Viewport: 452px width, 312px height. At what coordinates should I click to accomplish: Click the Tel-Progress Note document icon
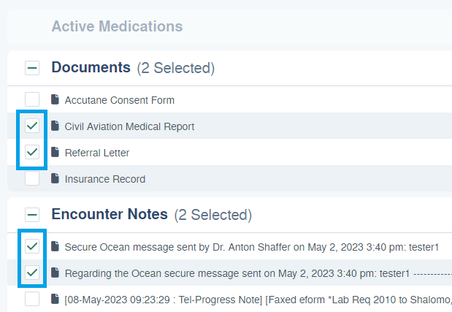(55, 299)
